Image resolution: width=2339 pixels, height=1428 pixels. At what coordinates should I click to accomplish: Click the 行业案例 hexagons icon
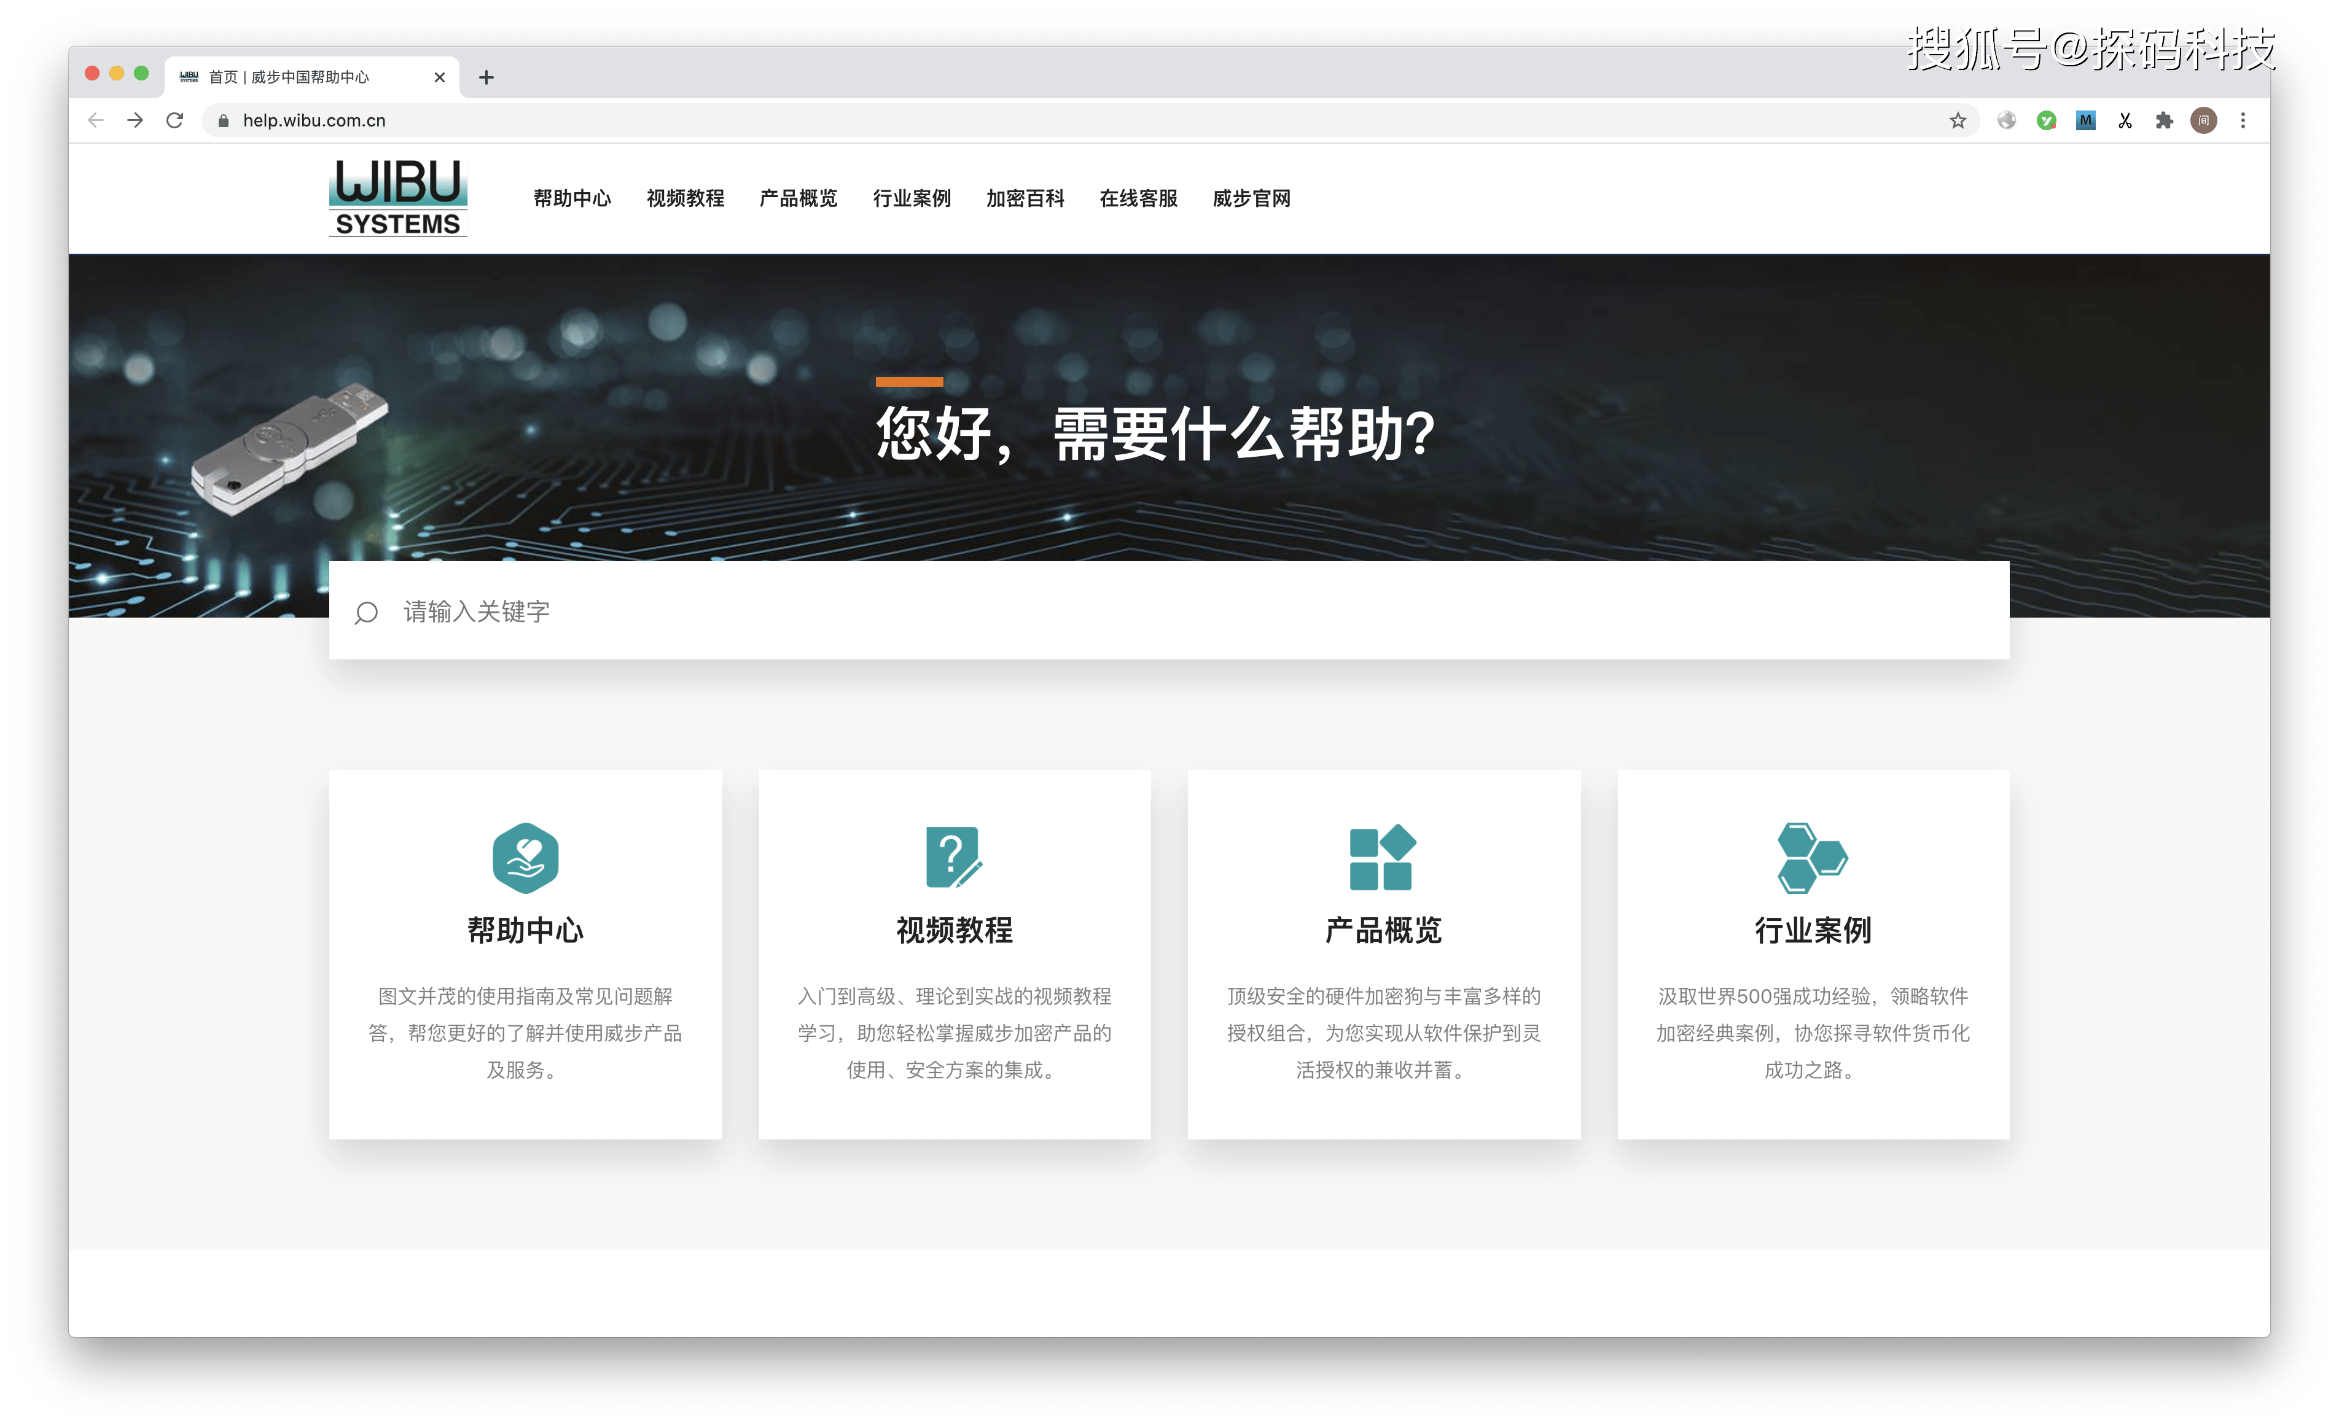coord(1812,858)
